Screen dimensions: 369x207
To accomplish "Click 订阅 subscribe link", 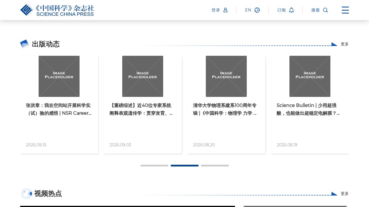I will [281, 10].
